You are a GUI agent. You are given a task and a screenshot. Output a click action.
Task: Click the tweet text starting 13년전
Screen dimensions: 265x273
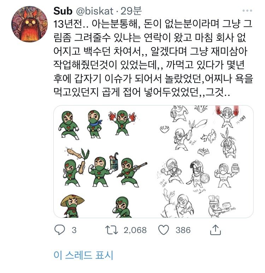click(153, 58)
